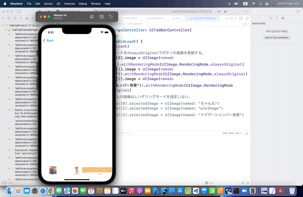Expand the 'Expression implicitly' warning row
303x197 pixels.
tap(9, 150)
